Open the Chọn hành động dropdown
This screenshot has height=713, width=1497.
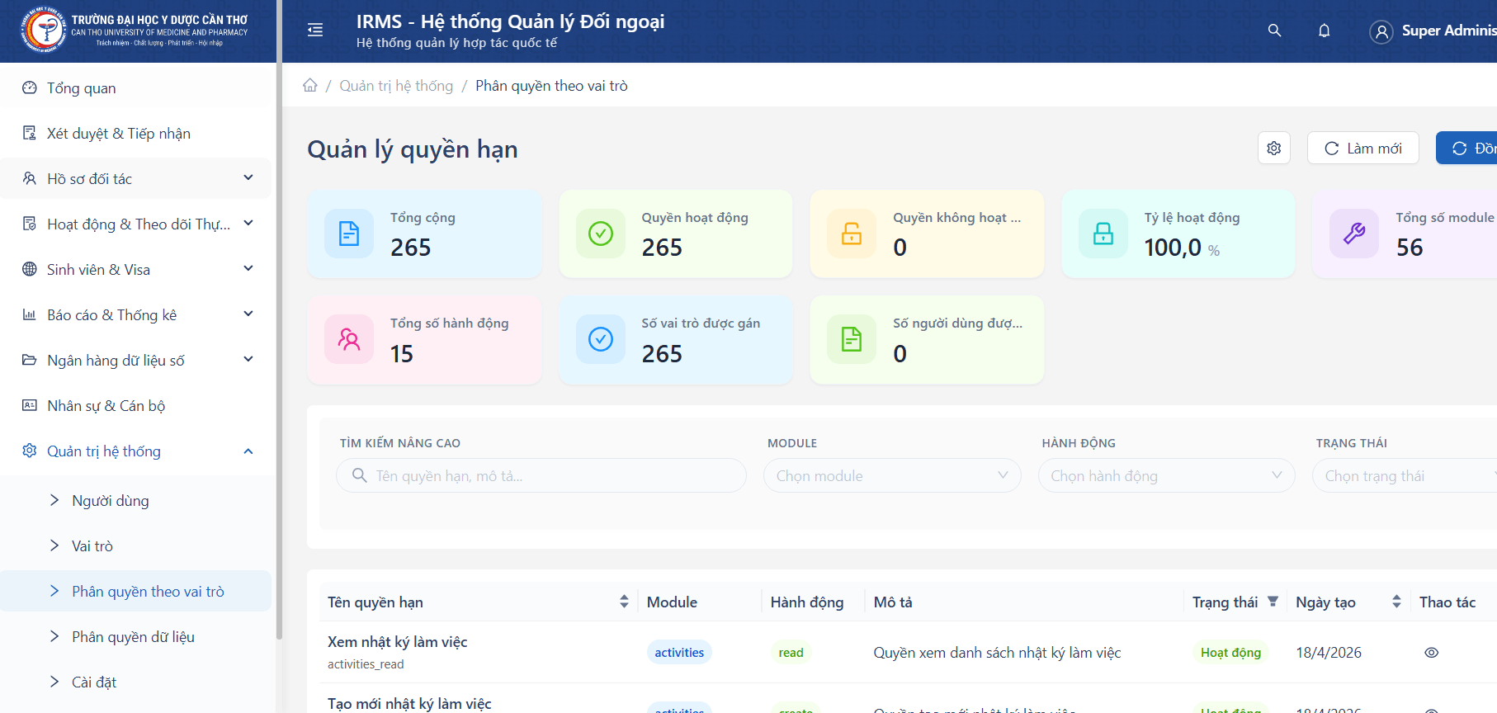1166,475
